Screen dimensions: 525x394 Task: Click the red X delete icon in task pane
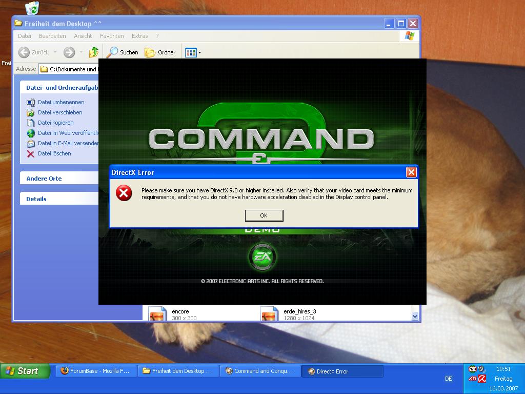coord(30,154)
